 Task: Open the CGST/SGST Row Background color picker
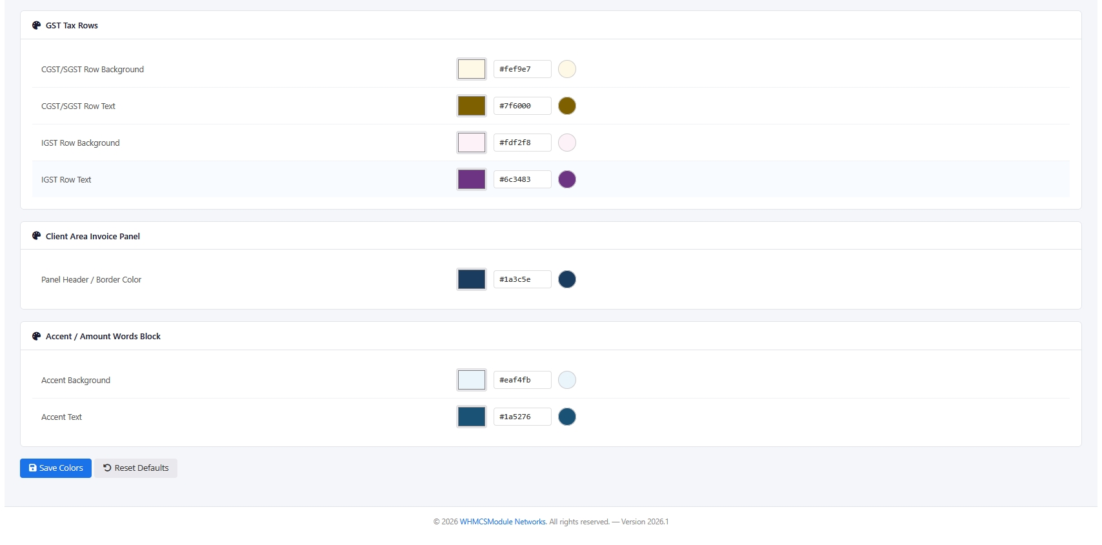pyautogui.click(x=472, y=69)
